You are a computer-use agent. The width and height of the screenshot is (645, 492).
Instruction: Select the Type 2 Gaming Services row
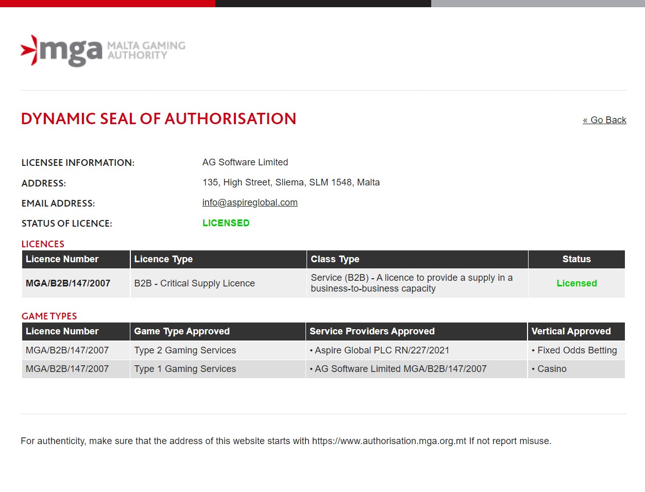324,350
